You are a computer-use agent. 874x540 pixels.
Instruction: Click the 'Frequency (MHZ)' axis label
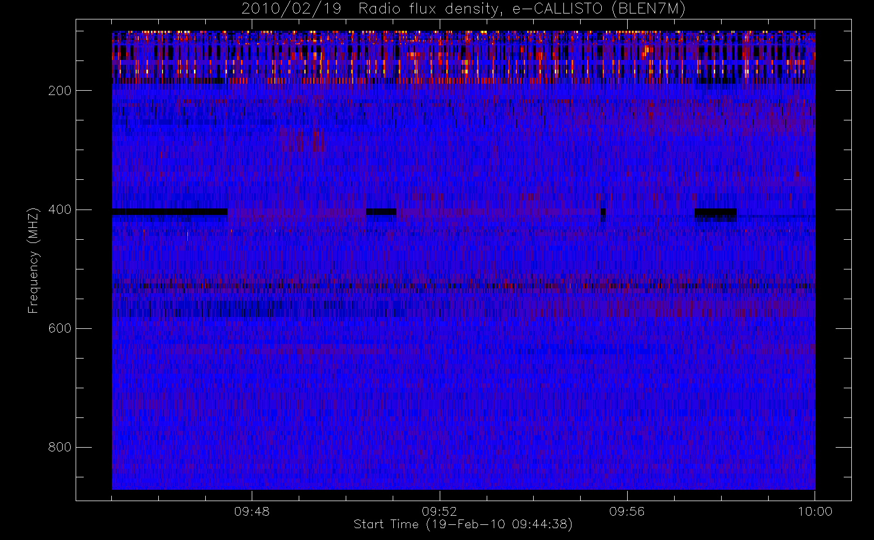tap(33, 260)
